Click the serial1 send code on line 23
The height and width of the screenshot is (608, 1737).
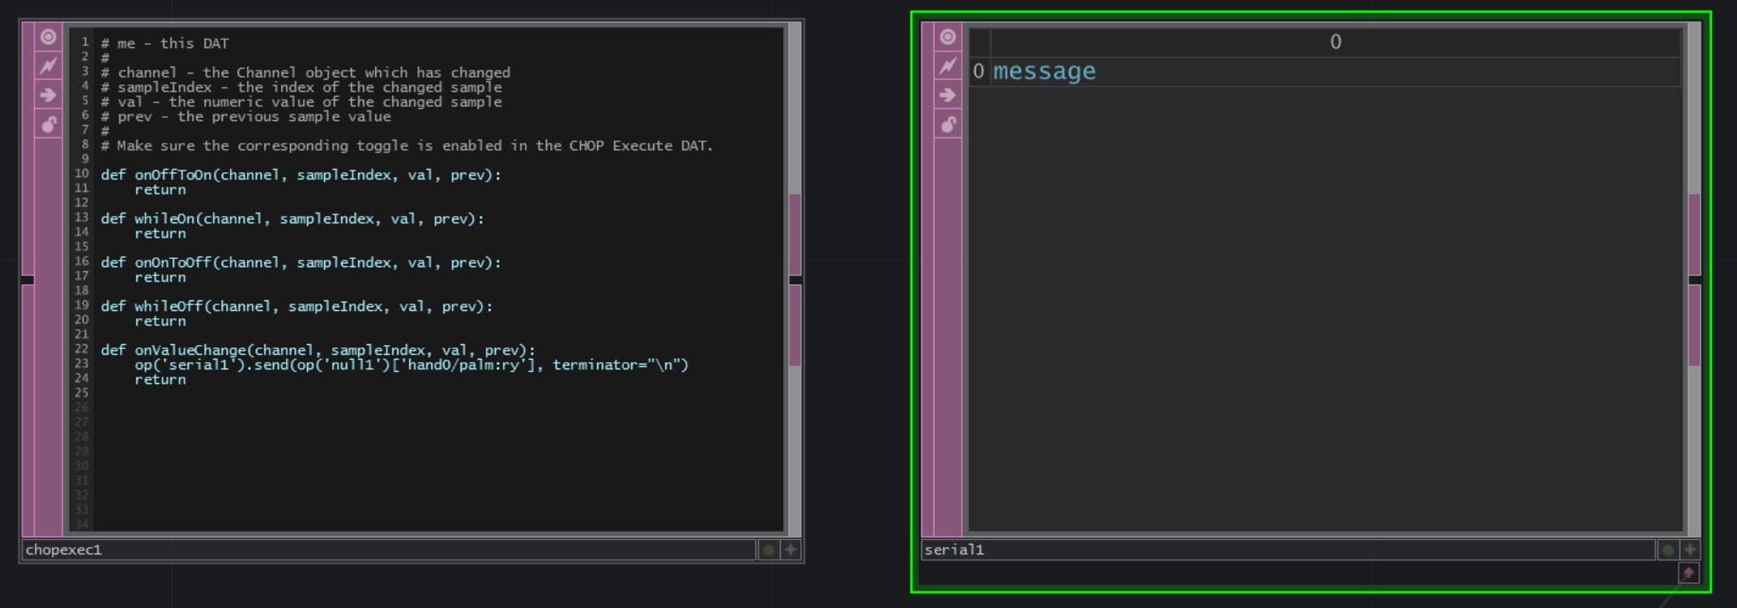pos(411,365)
